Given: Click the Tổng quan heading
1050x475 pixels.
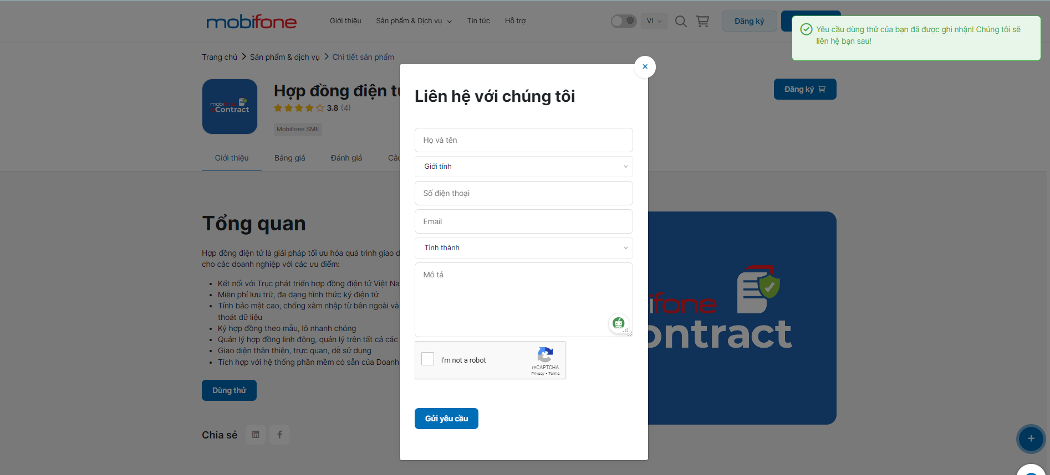Looking at the screenshot, I should tap(254, 224).
